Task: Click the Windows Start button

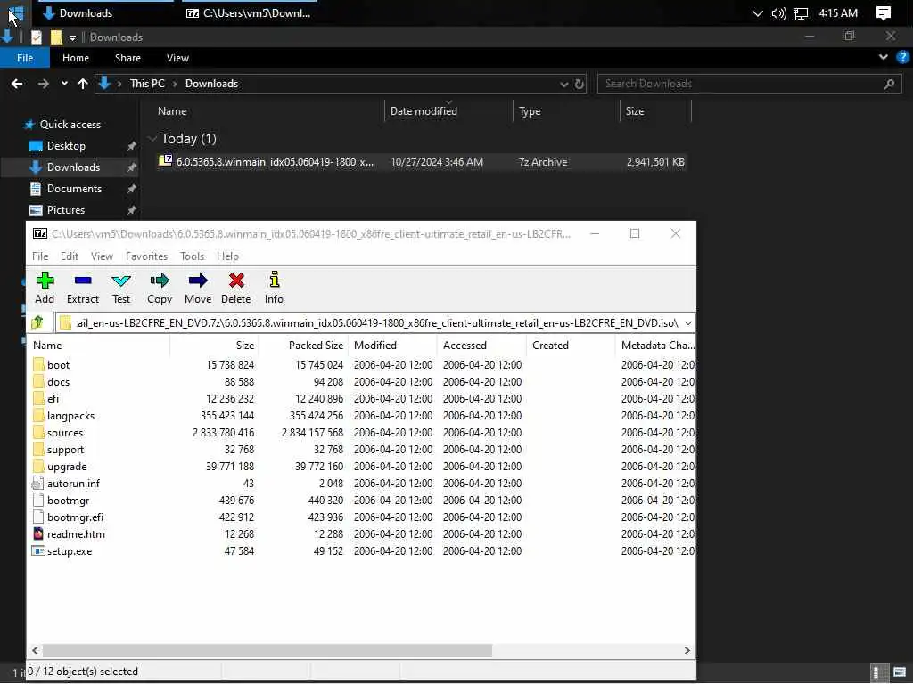Action: 15,12
